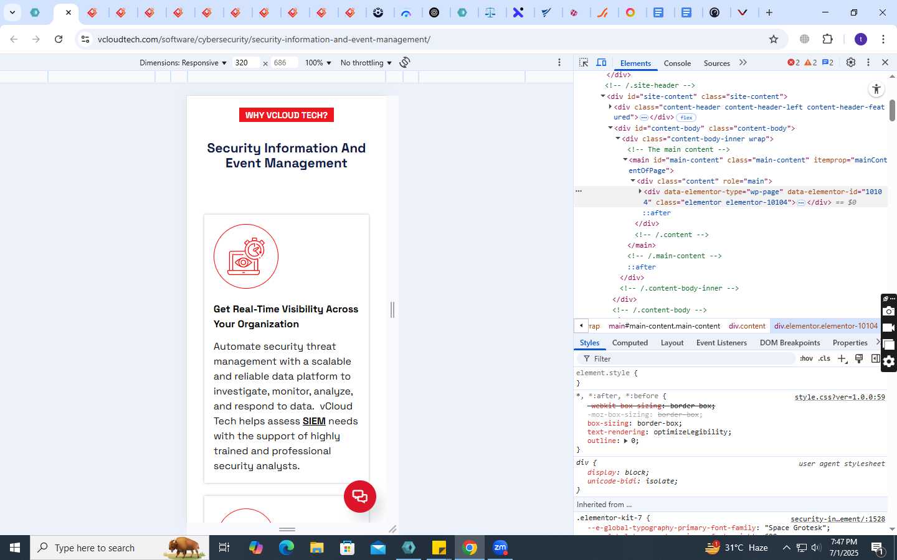Viewport: 897px width, 560px height.
Task: Open style.css?ver=1.0.0:59 source link
Action: tap(840, 397)
